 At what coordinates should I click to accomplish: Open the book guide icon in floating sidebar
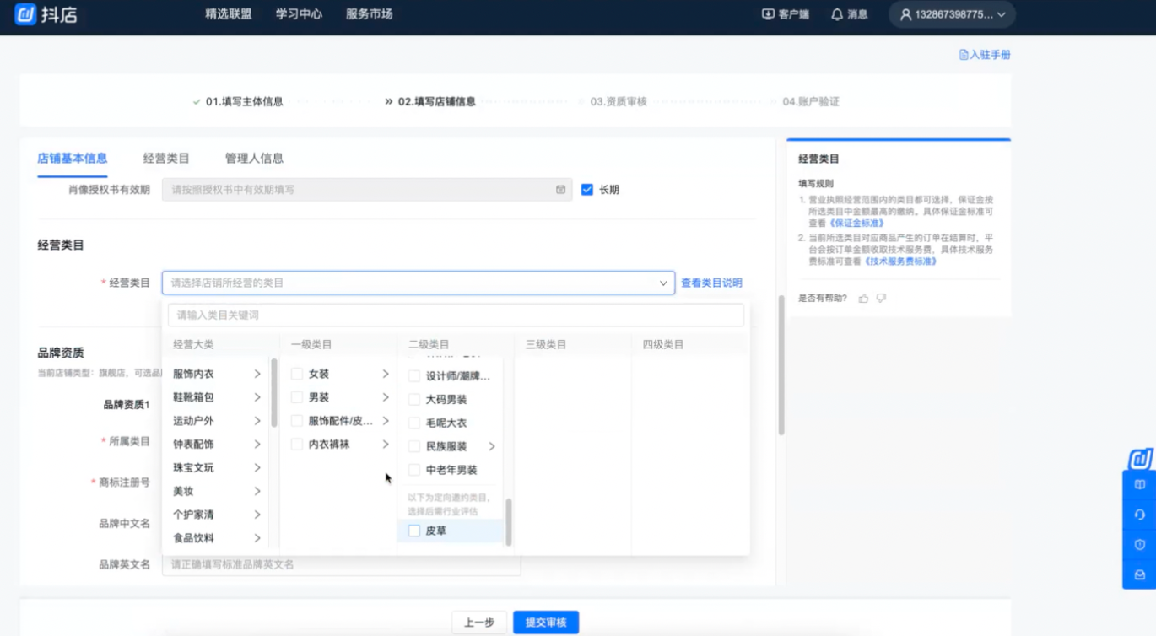pos(1139,485)
